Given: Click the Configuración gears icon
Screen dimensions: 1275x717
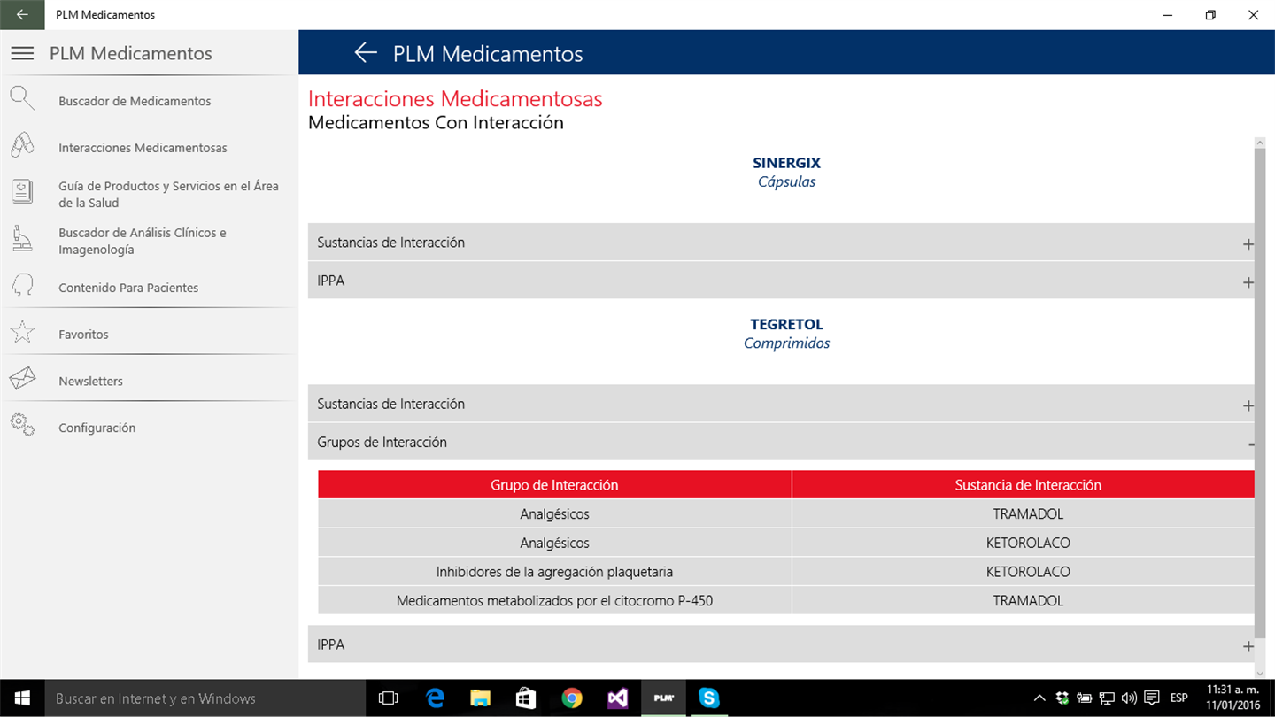Looking at the screenshot, I should pyautogui.click(x=22, y=426).
